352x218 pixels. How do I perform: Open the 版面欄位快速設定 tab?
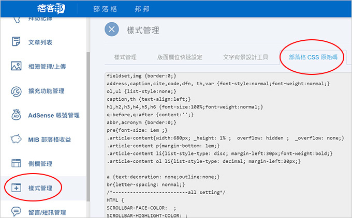pyautogui.click(x=180, y=57)
